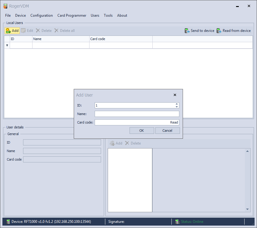
Task: Increase the ID value with up arrow
Action: (177, 104)
